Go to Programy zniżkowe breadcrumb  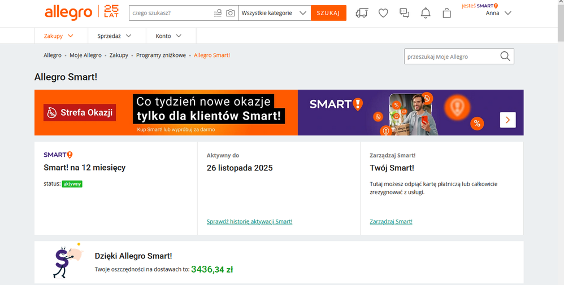coord(161,55)
